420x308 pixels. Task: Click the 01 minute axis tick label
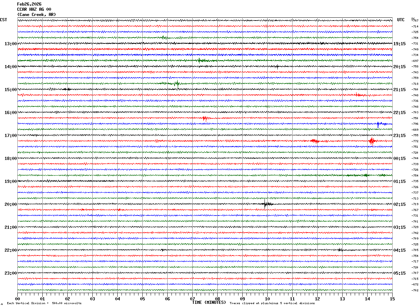coord(42,299)
